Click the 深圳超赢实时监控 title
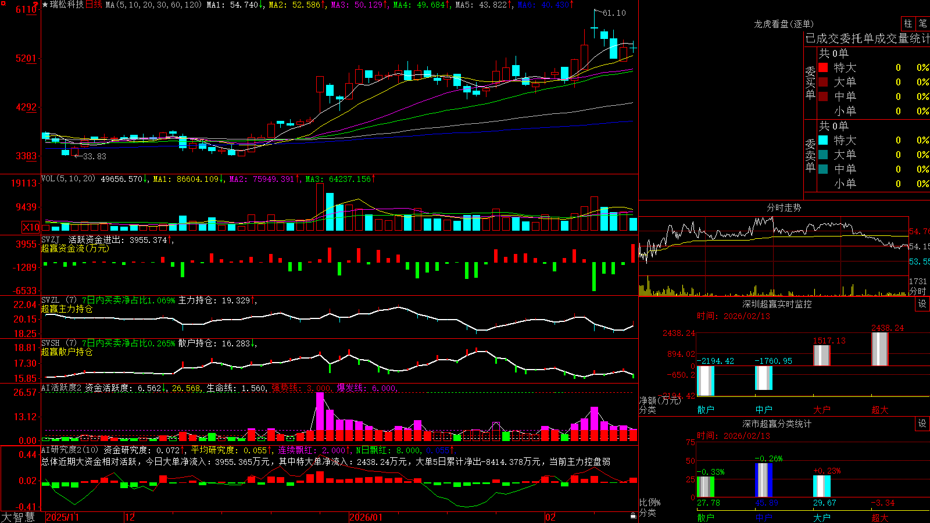Image resolution: width=930 pixels, height=523 pixels. click(777, 304)
